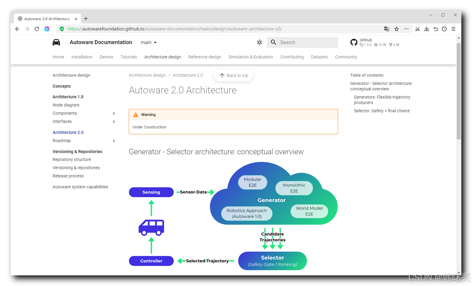Image resolution: width=472 pixels, height=286 pixels.
Task: Close the Autoware 2.0 Architecture tab
Action: click(76, 19)
